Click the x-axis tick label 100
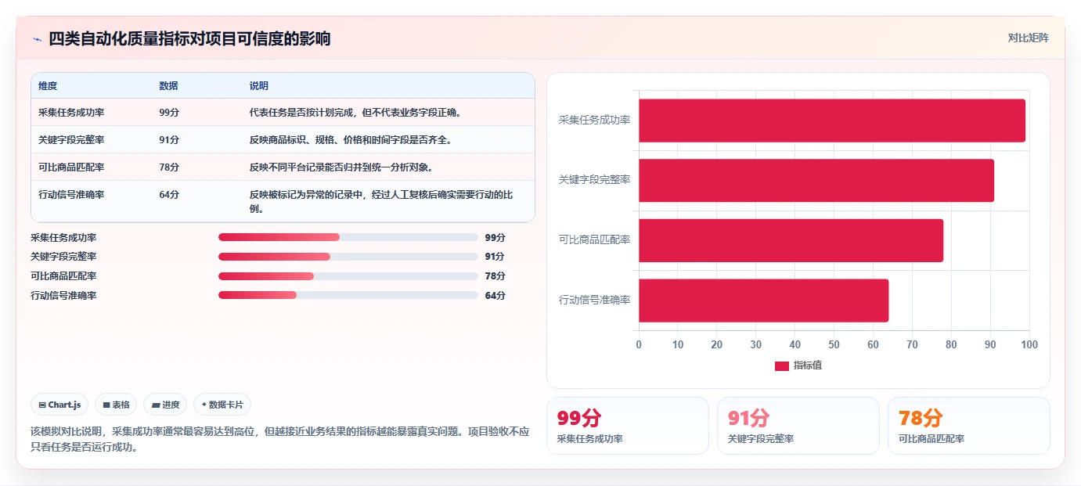1081x486 pixels. click(x=1029, y=344)
